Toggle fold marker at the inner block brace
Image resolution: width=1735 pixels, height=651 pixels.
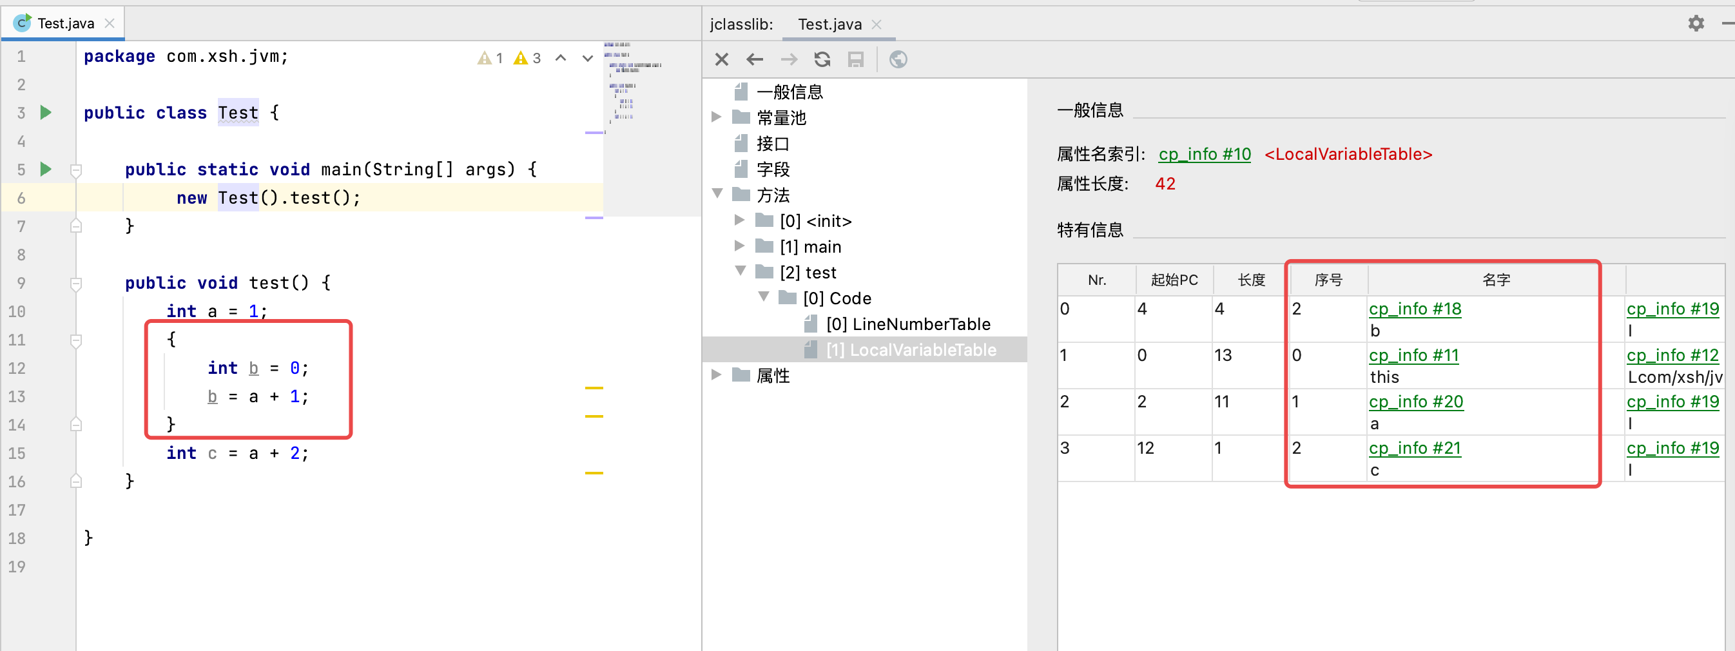pyautogui.click(x=76, y=340)
